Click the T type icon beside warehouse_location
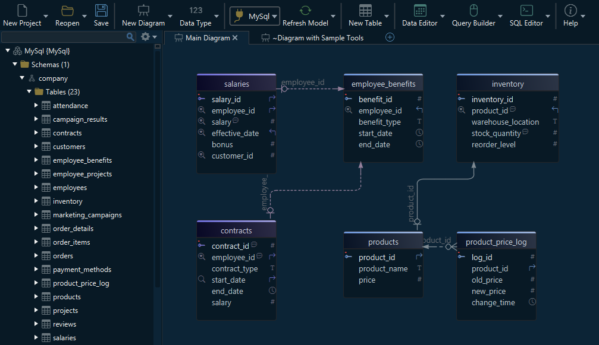Image resolution: width=599 pixels, height=345 pixels. pos(555,121)
